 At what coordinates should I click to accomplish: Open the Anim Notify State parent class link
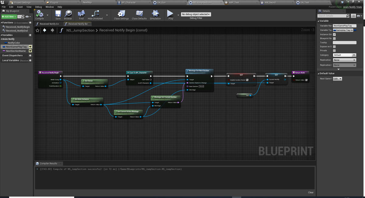point(353,7)
